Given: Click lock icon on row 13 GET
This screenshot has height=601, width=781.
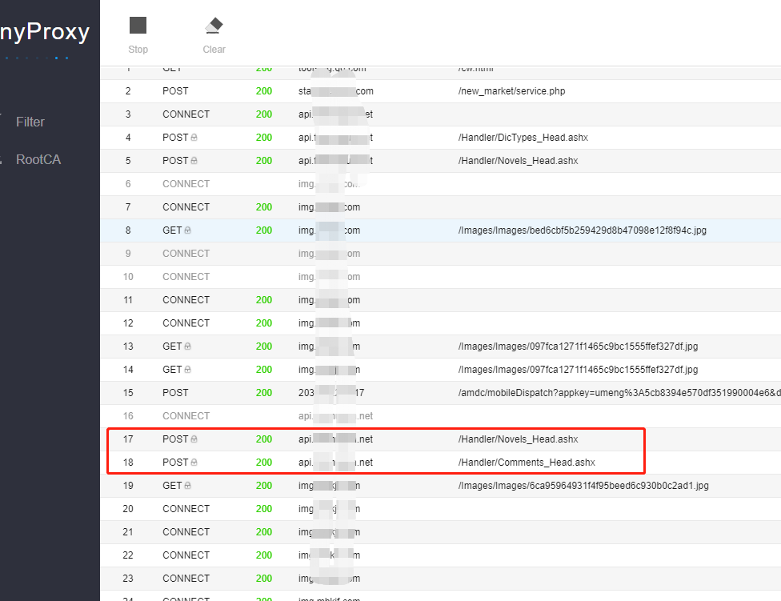Looking at the screenshot, I should 188,347.
